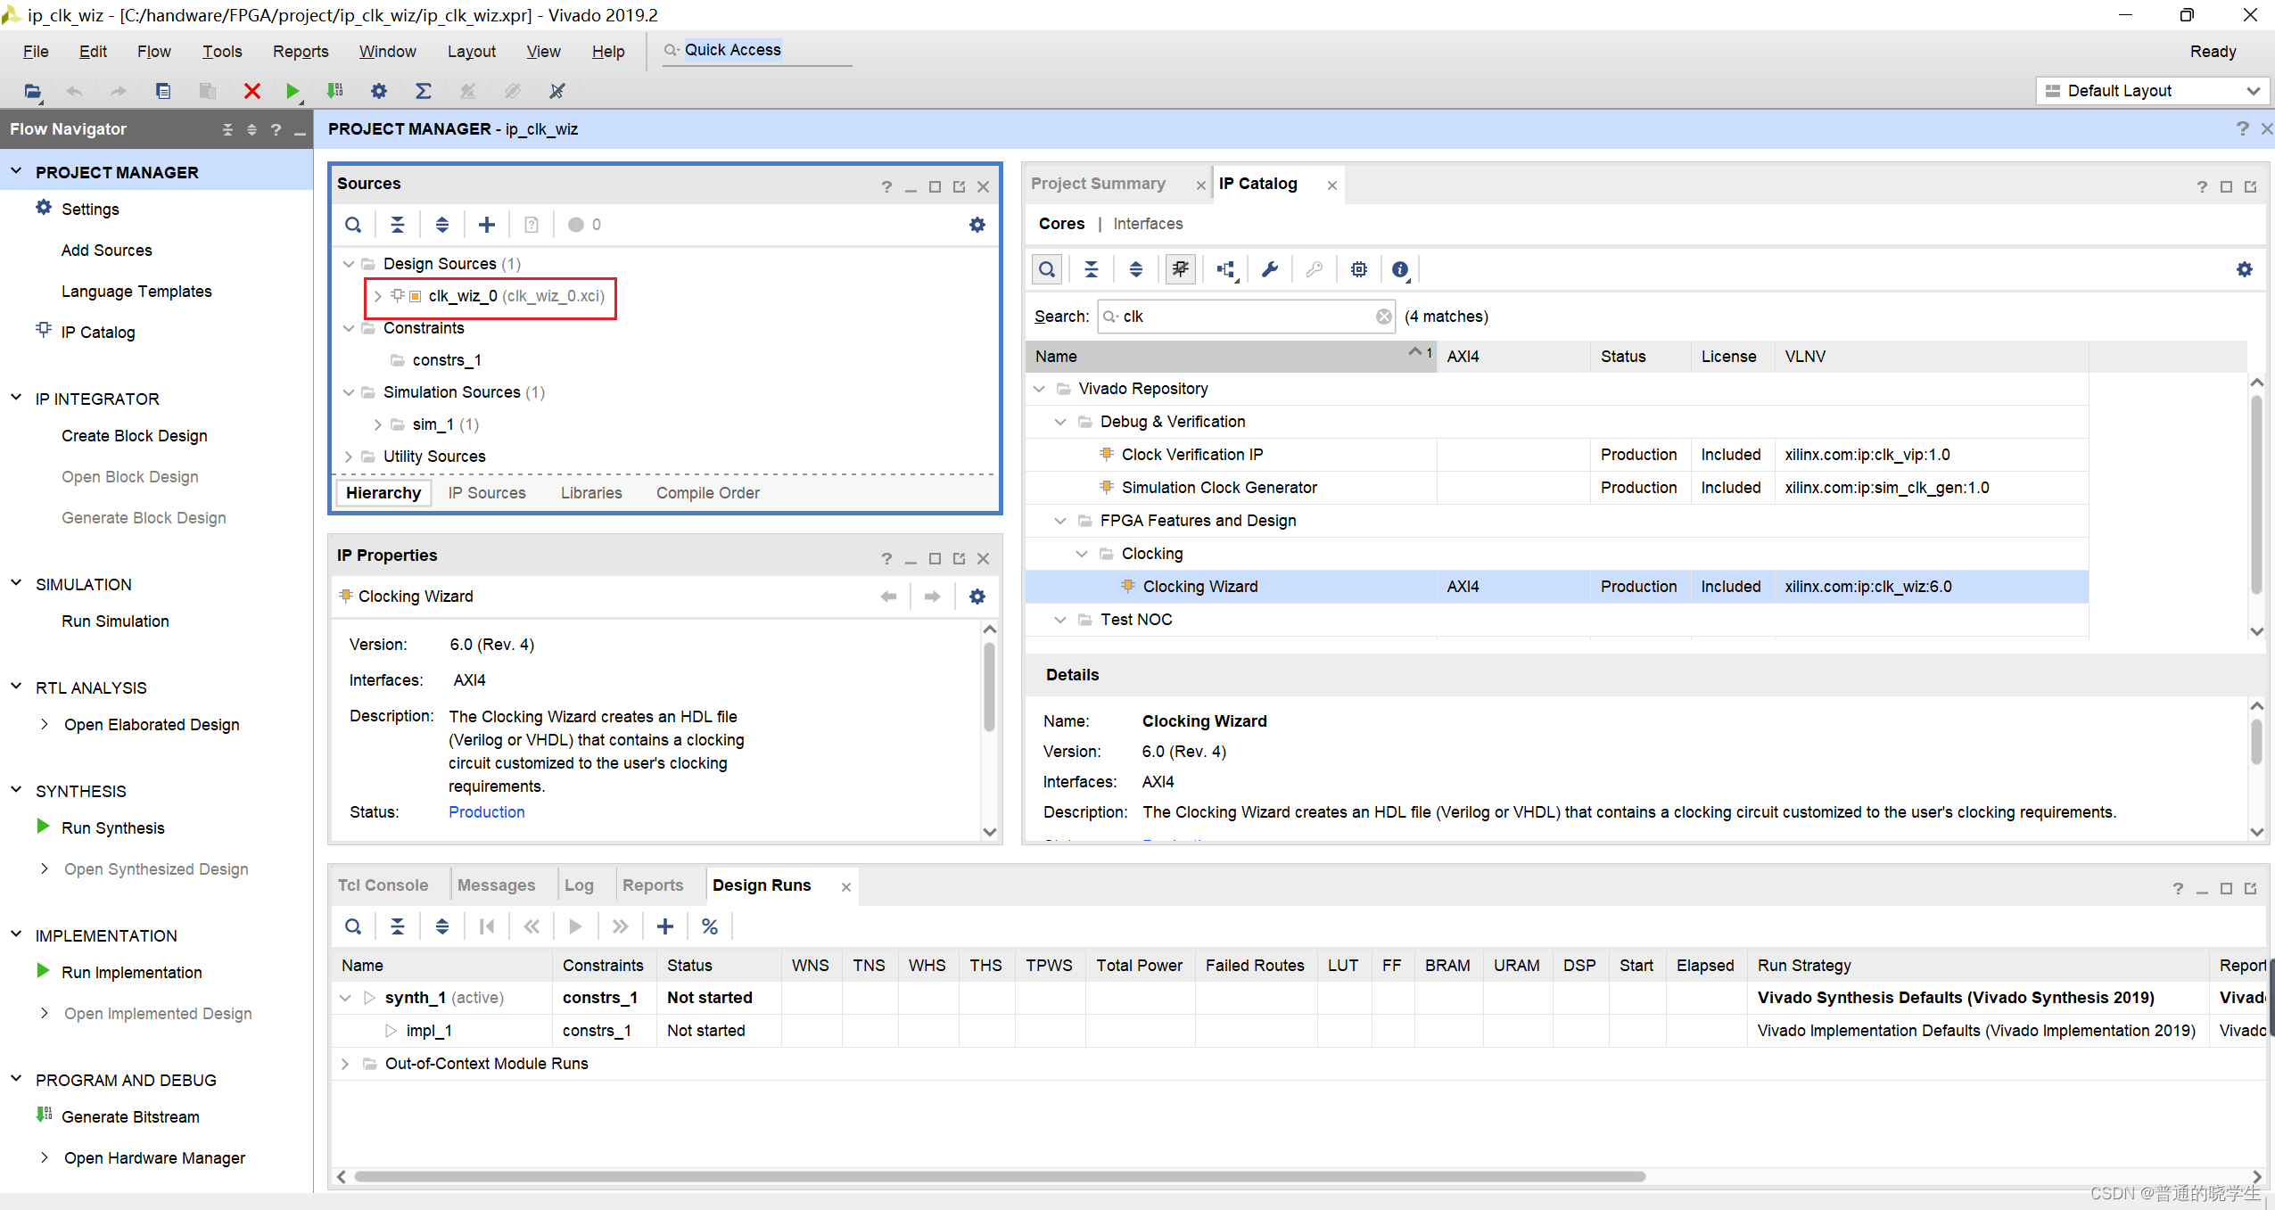Viewport: 2275px width, 1210px height.
Task: Click the red X cancel toolbar icon
Action: pos(251,91)
